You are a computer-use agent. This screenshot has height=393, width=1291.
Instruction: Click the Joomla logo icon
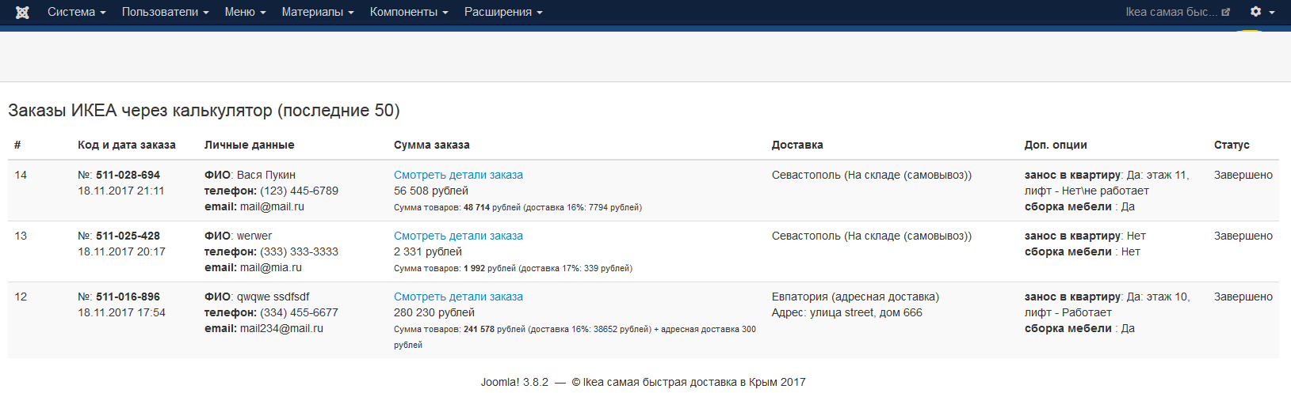point(22,12)
